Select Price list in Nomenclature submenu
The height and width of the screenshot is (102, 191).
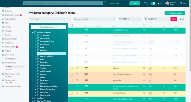(x=9, y=69)
